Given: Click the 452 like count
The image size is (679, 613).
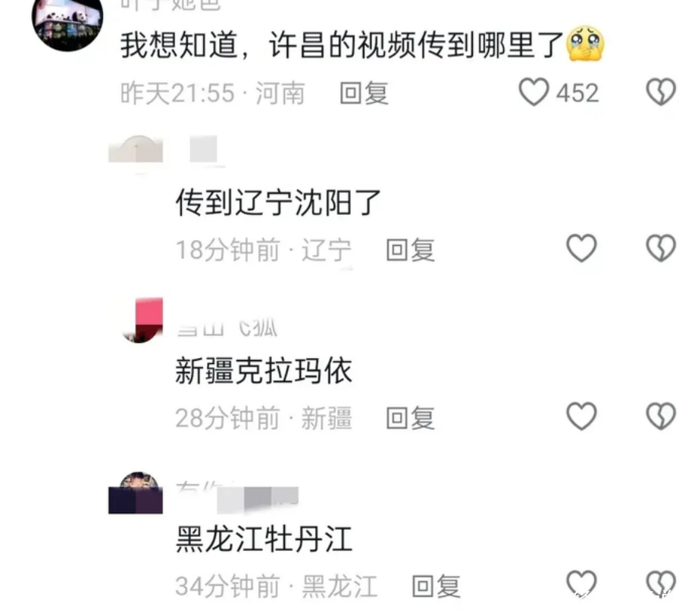Looking at the screenshot, I should pyautogui.click(x=577, y=93).
